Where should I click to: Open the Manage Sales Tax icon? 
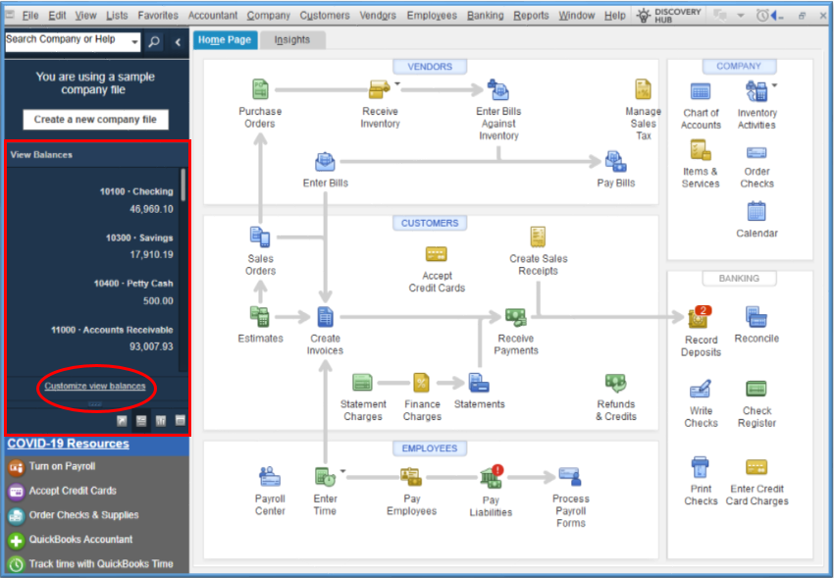pyautogui.click(x=643, y=89)
